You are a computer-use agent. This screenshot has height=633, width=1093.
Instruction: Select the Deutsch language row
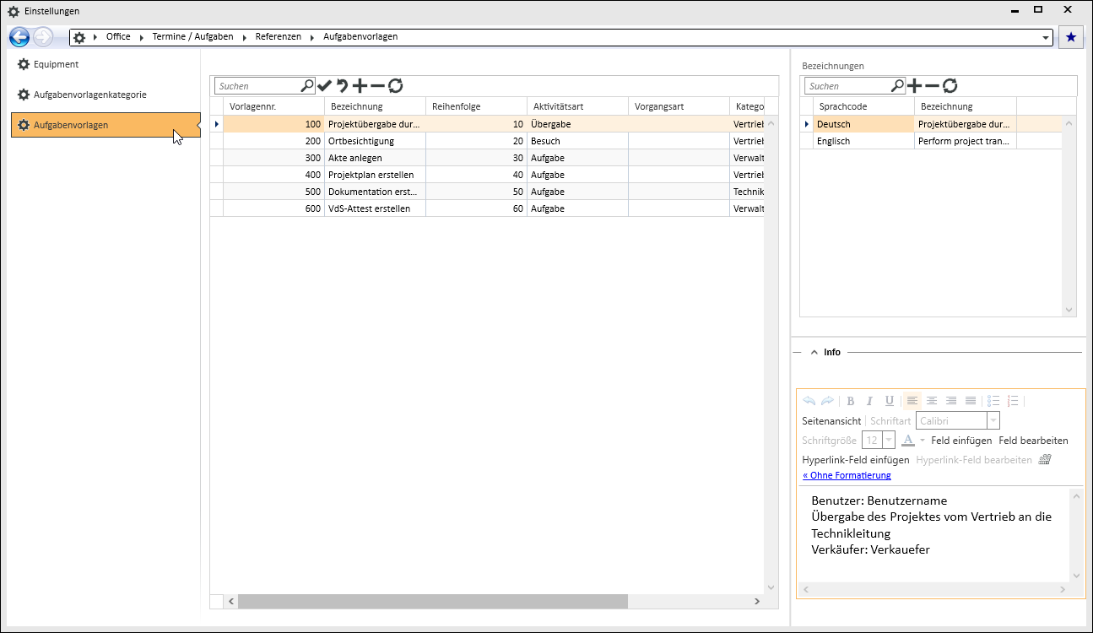click(x=933, y=124)
